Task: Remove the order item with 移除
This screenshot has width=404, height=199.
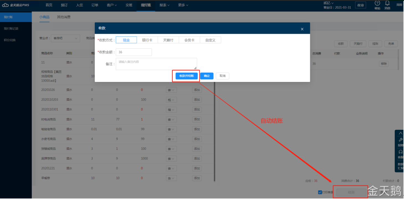Action: click(384, 64)
